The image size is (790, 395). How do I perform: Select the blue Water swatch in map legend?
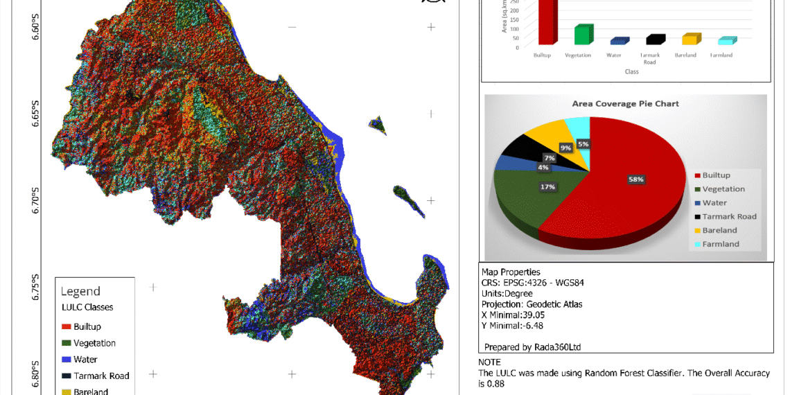[67, 360]
